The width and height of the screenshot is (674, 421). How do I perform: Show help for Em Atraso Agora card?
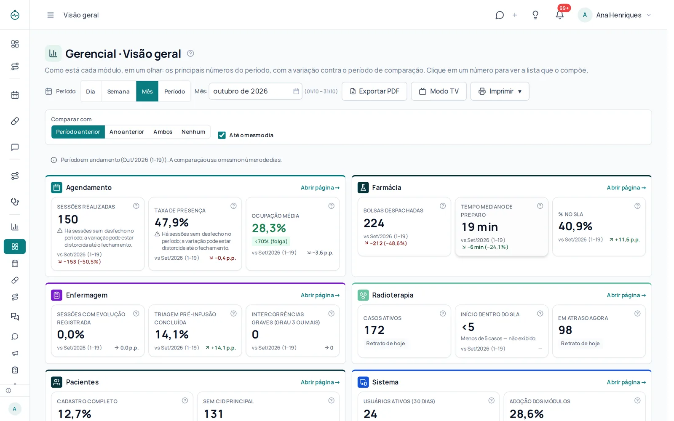(637, 313)
